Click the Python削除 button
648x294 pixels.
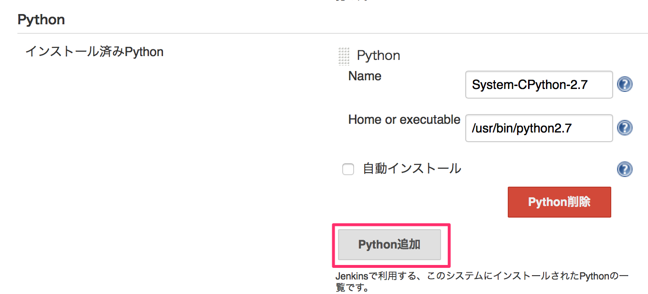[x=559, y=202]
